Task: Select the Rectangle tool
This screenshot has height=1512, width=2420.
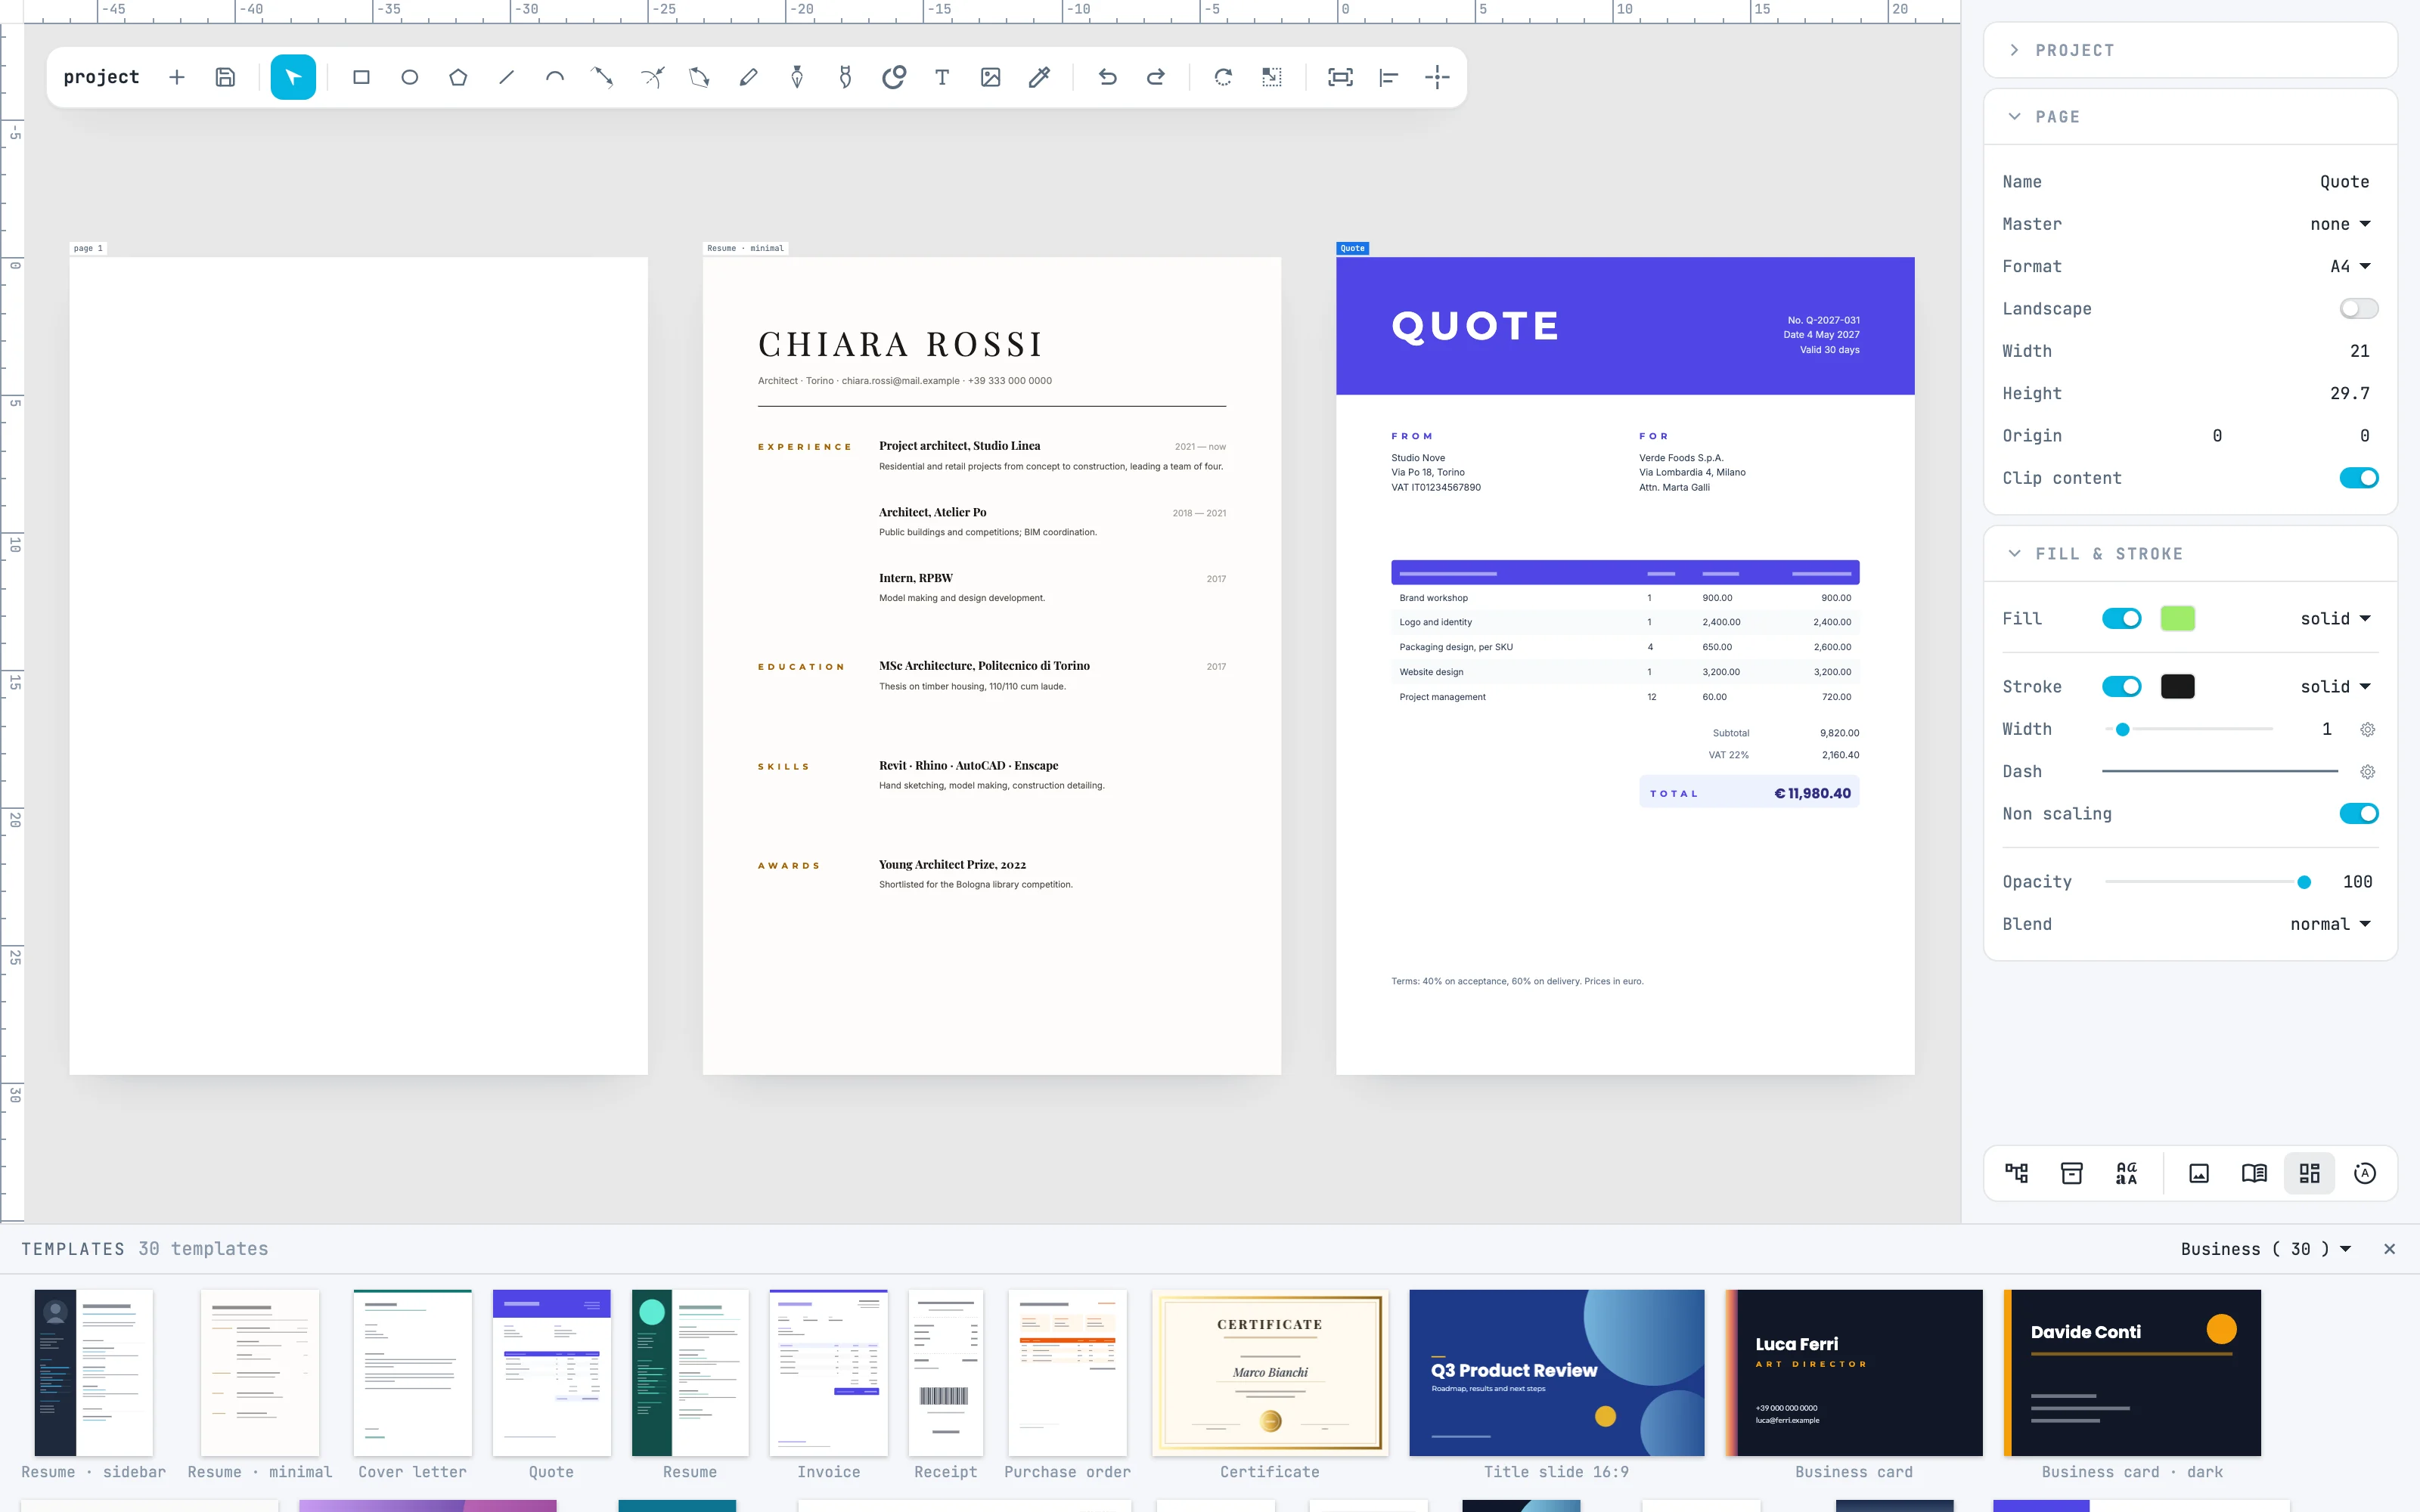Action: (361, 77)
